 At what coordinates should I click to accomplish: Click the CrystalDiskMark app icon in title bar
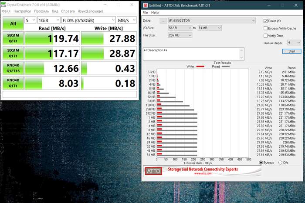point(3,4)
